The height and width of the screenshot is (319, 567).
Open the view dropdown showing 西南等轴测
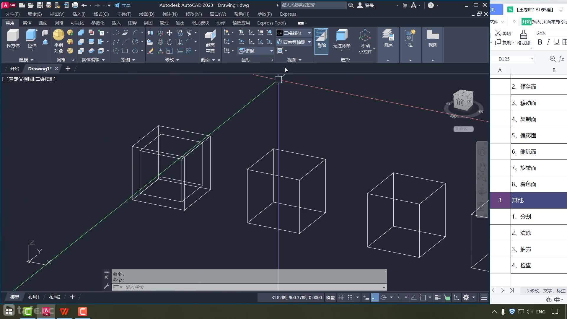coord(294,42)
